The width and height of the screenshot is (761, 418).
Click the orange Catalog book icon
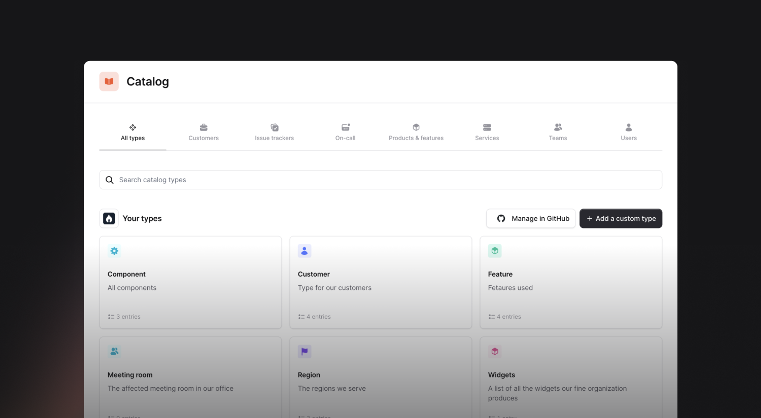[109, 81]
